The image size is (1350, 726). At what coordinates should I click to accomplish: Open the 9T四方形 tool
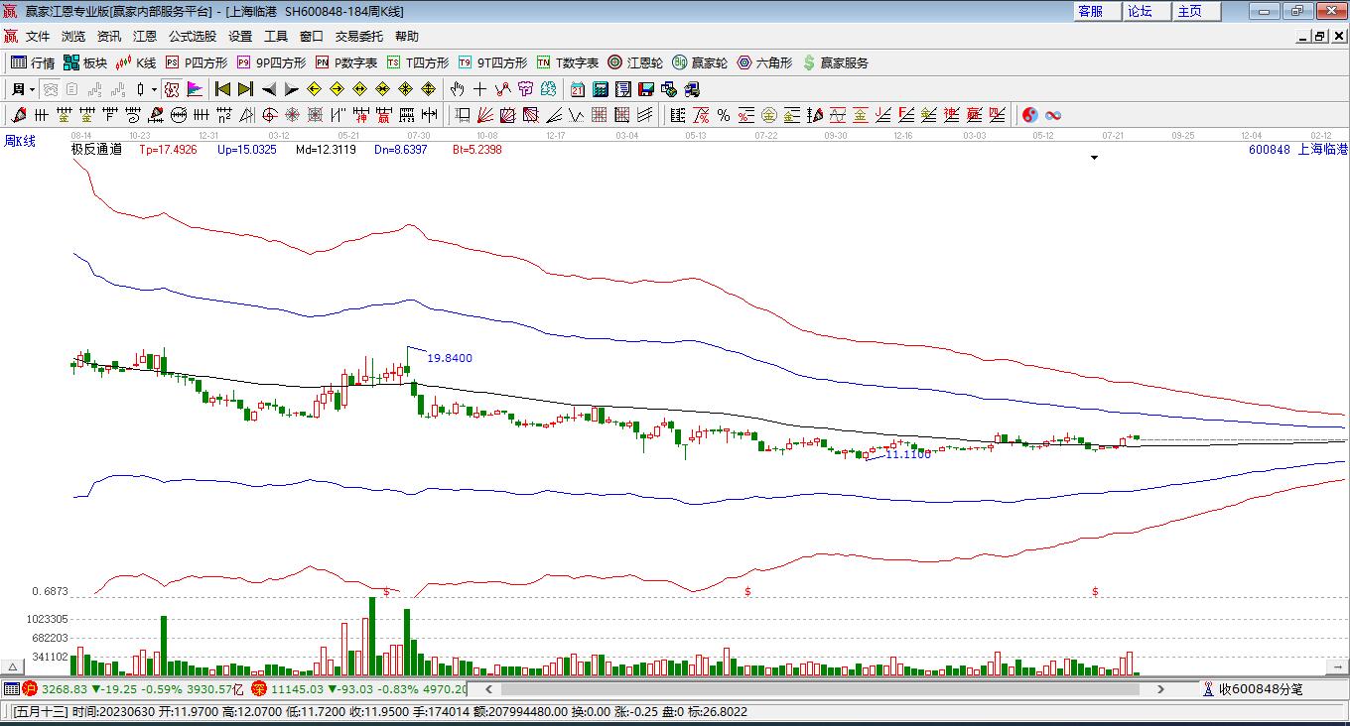[x=492, y=62]
